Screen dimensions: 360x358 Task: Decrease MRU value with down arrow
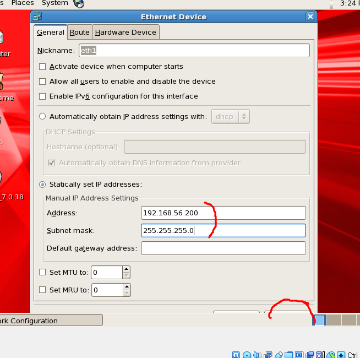(x=127, y=293)
